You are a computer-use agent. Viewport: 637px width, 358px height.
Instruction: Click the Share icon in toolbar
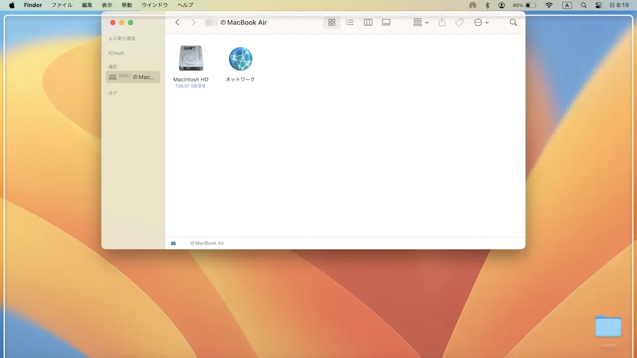tap(442, 22)
